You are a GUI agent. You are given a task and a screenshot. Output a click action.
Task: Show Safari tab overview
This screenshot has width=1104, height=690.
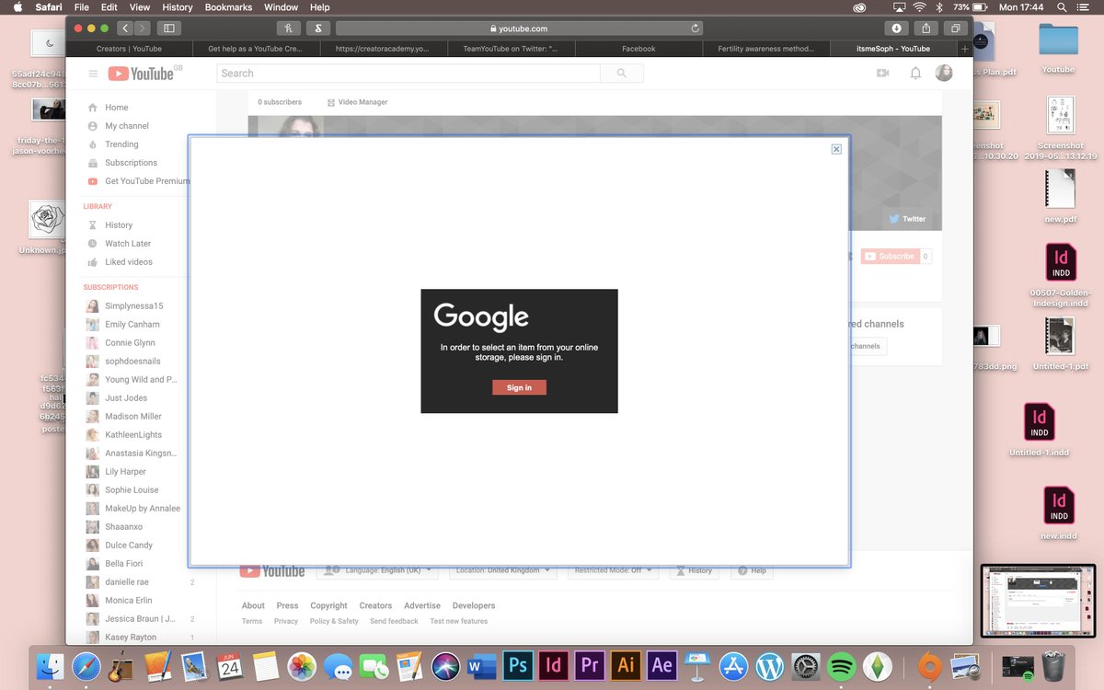(x=956, y=29)
